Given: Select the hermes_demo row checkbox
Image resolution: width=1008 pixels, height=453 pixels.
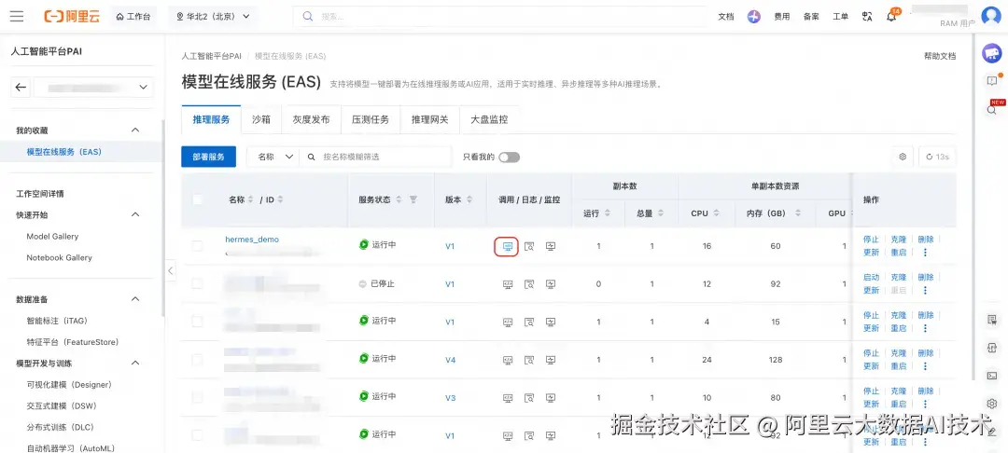Looking at the screenshot, I should click(197, 246).
